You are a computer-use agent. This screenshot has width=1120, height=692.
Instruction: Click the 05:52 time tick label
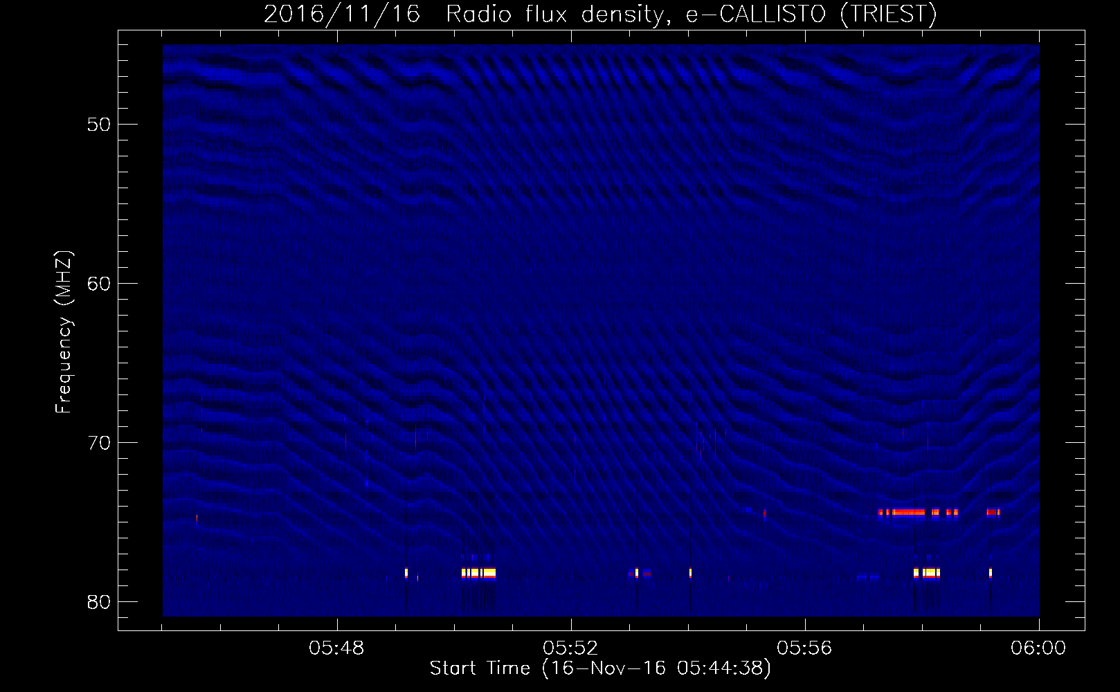(x=571, y=648)
